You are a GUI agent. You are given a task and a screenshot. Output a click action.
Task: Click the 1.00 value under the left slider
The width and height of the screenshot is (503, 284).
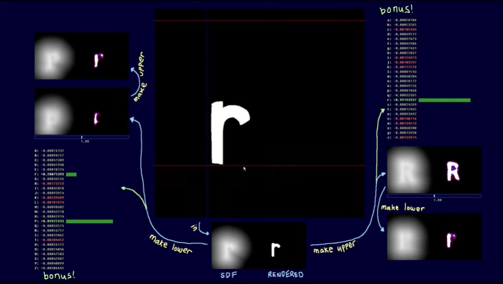click(x=85, y=141)
